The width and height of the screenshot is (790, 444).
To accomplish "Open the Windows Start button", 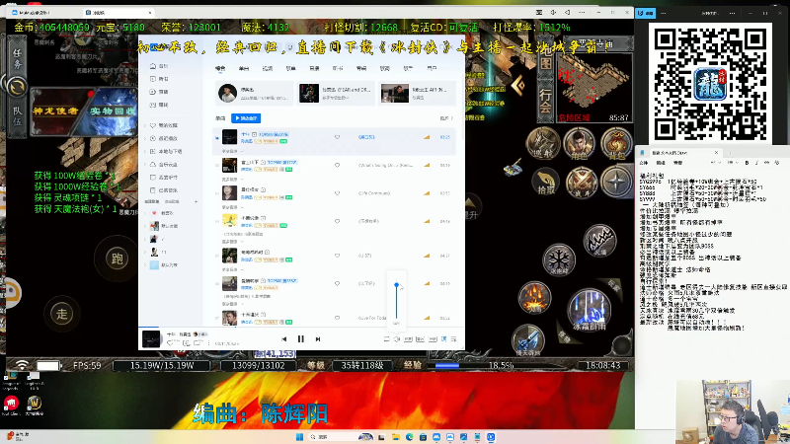I will [299, 437].
